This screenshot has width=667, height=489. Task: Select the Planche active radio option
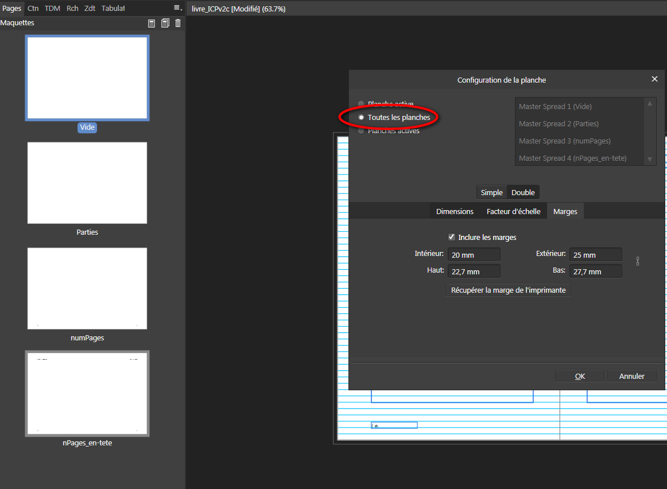(361, 104)
